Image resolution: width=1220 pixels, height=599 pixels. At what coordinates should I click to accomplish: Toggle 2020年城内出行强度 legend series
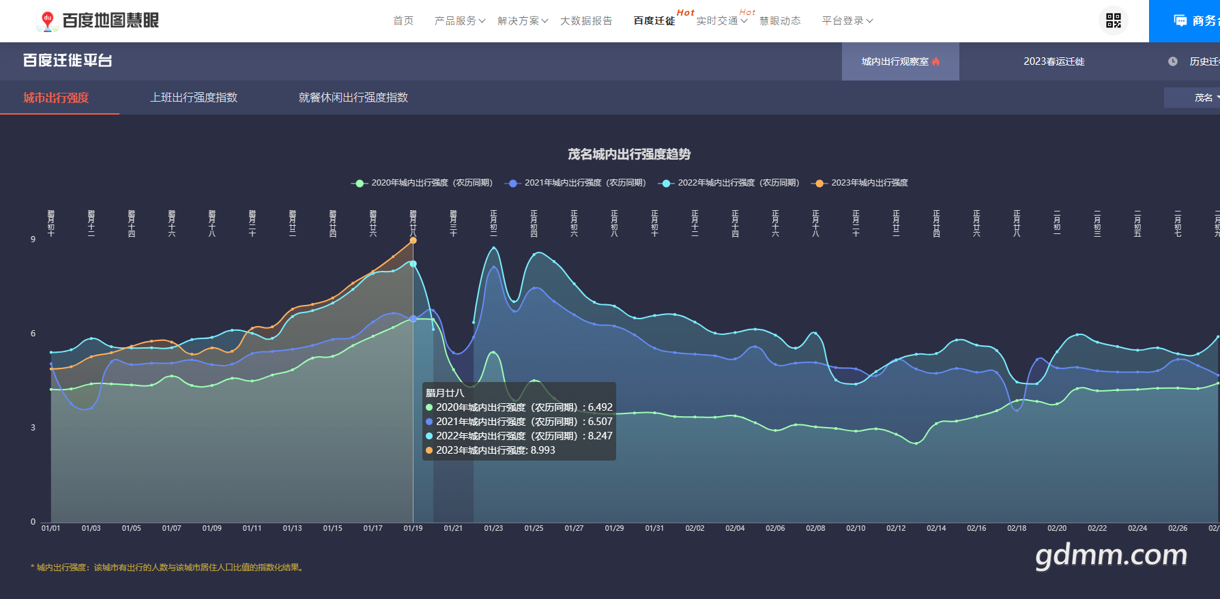click(x=422, y=183)
